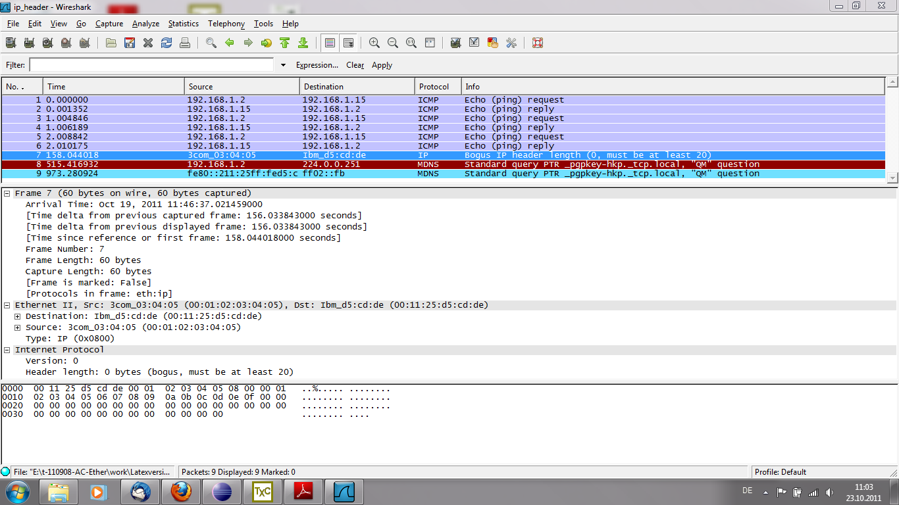Open the Capture menu
The image size is (899, 505).
[109, 24]
